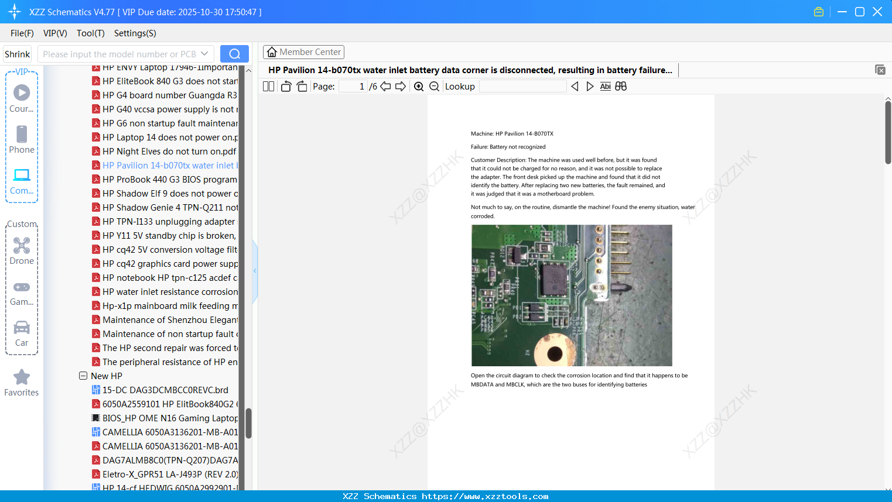Open the model number dropdown arrow
This screenshot has width=892, height=502.
pyautogui.click(x=204, y=54)
